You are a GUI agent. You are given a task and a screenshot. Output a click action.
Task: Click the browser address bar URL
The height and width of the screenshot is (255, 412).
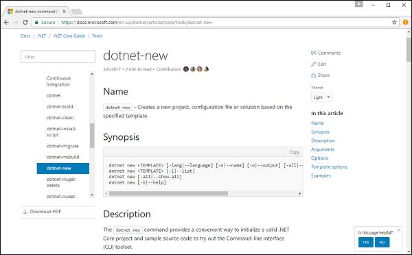137,23
